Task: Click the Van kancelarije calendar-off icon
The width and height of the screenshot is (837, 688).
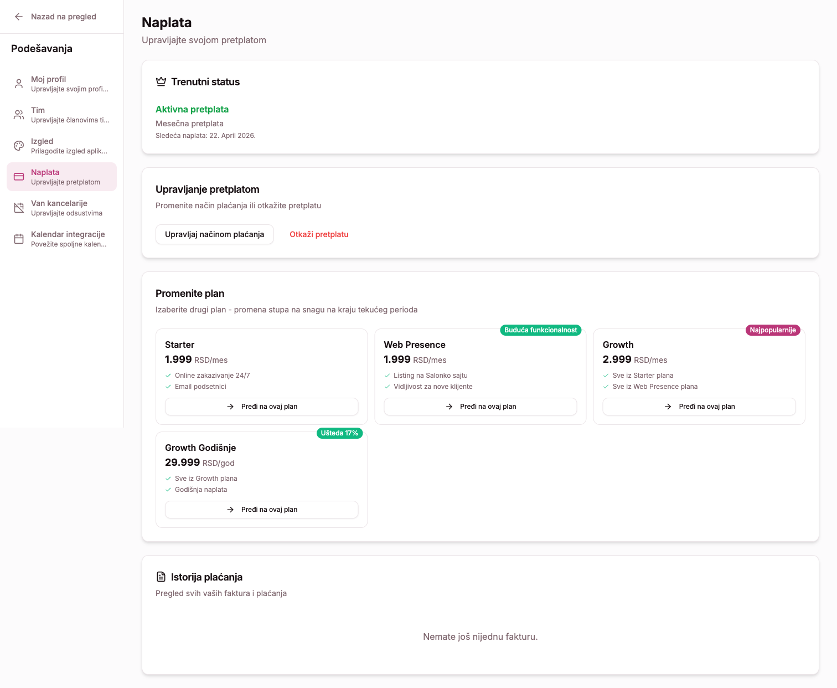Action: point(19,208)
